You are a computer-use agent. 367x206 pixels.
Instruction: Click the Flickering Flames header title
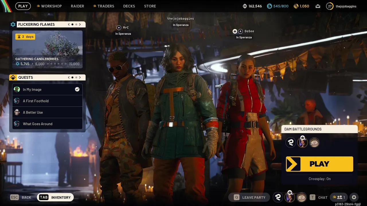pyautogui.click(x=36, y=24)
